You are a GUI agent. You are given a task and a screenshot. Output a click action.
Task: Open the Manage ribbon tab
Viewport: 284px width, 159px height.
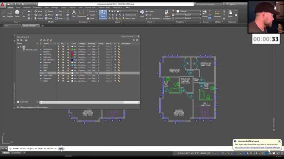(55, 8)
